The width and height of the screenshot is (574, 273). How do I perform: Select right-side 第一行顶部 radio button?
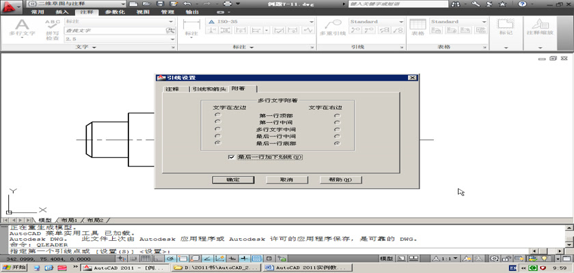[337, 116]
